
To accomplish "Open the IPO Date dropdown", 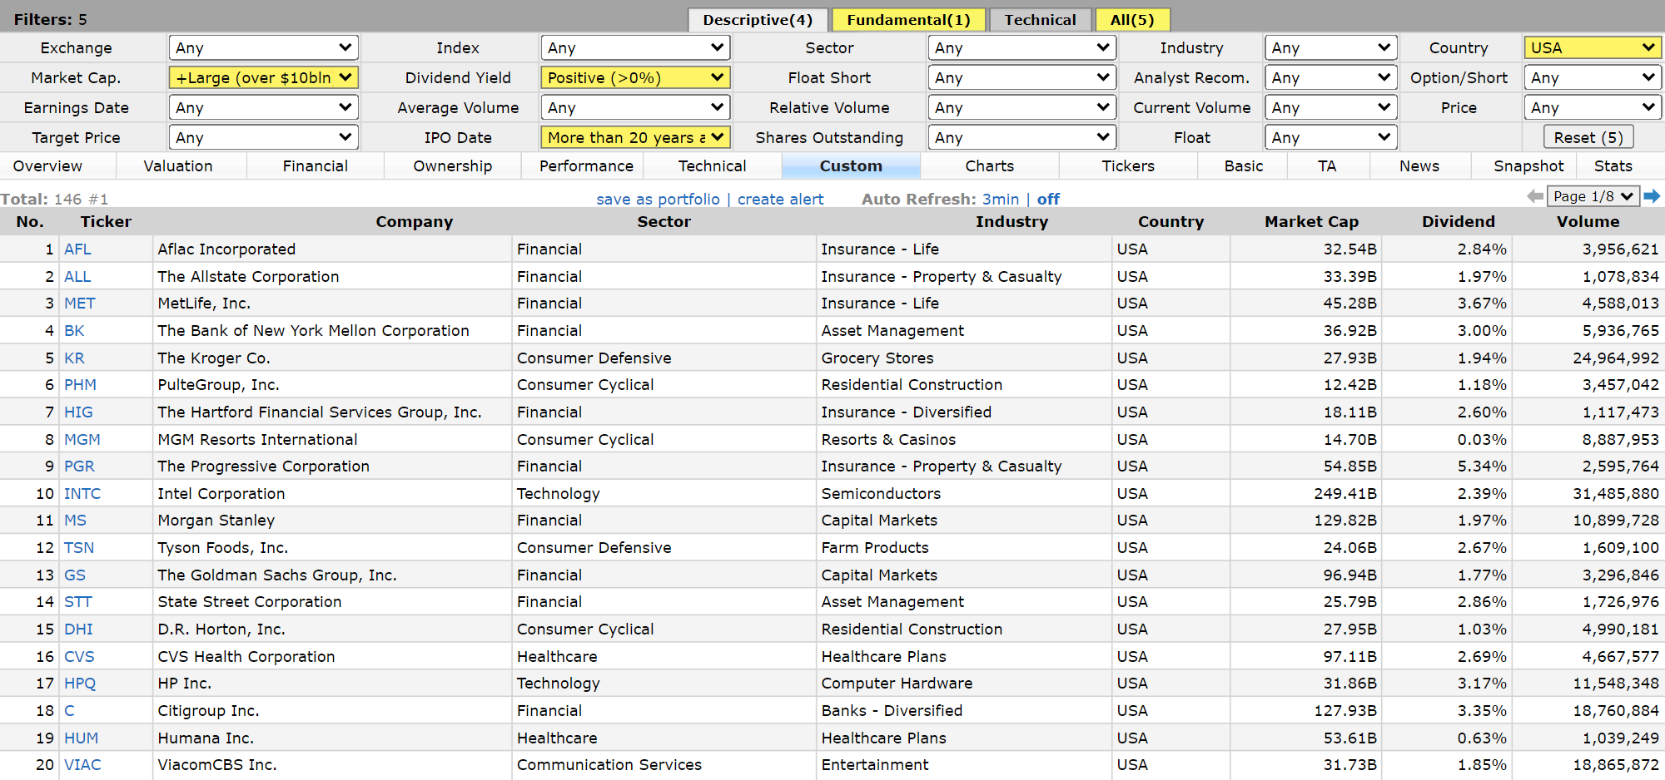I will (635, 137).
